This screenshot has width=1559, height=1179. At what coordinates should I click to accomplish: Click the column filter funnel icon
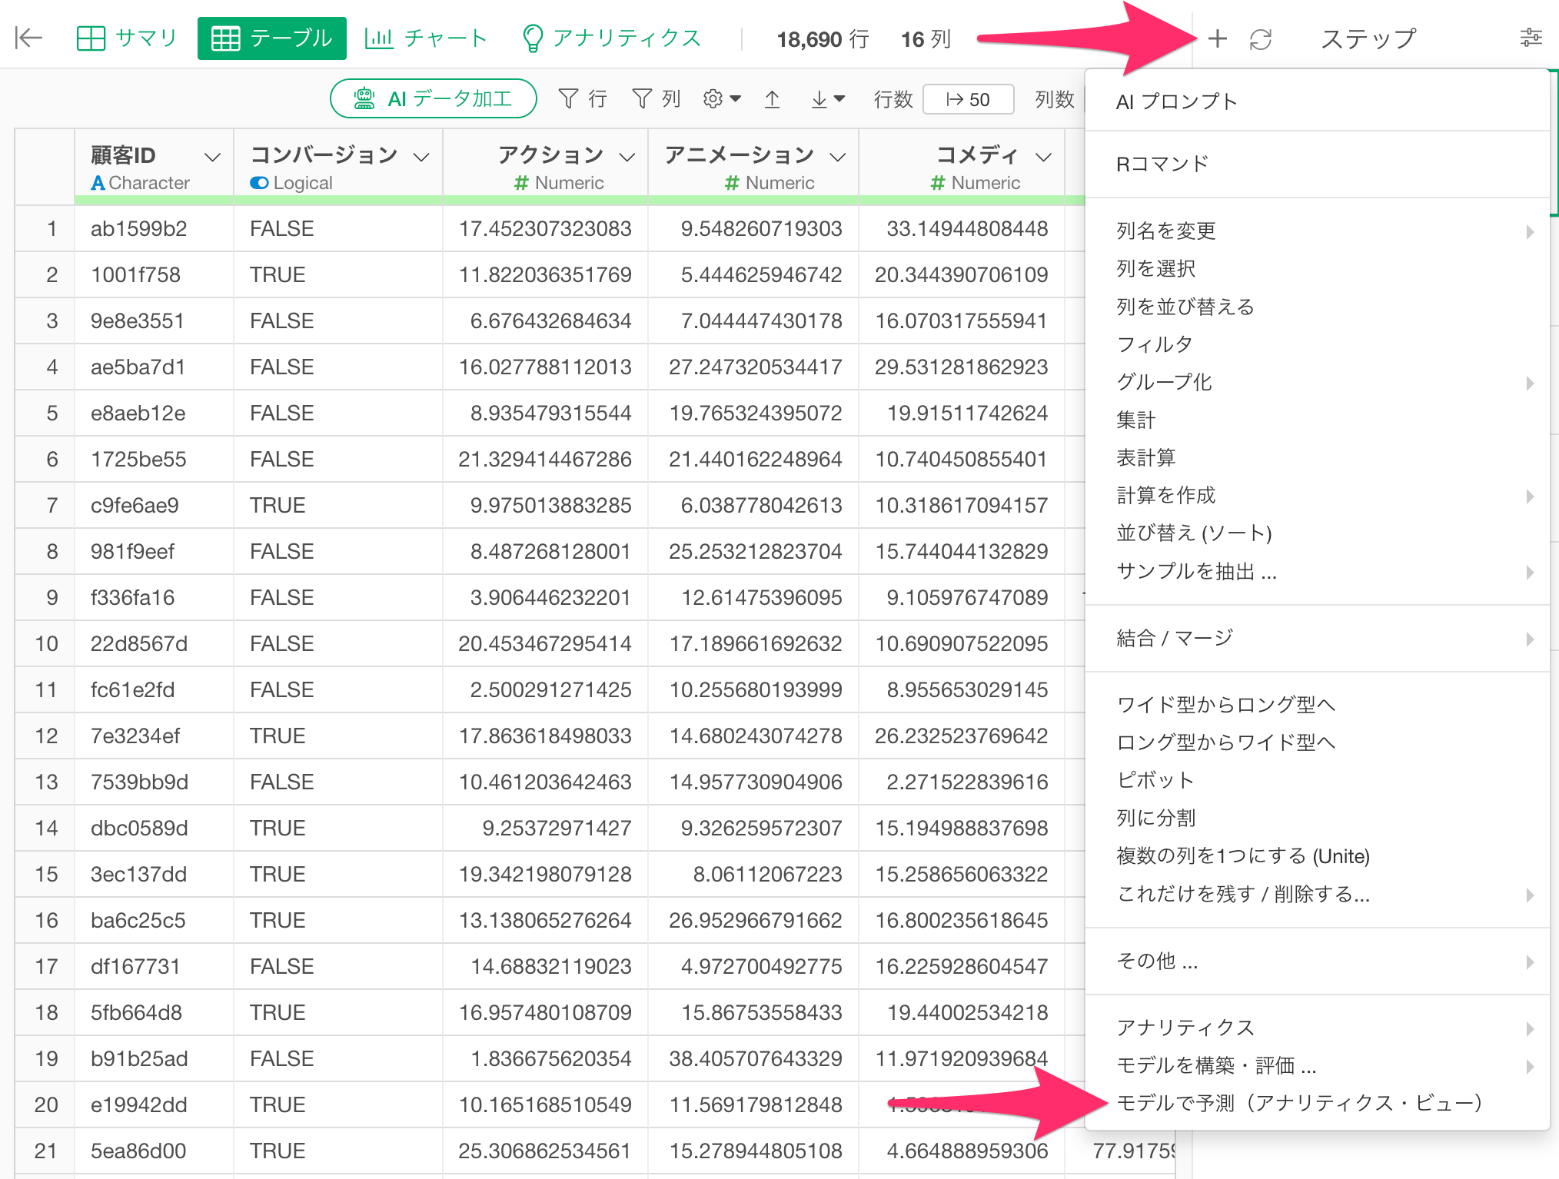(642, 99)
